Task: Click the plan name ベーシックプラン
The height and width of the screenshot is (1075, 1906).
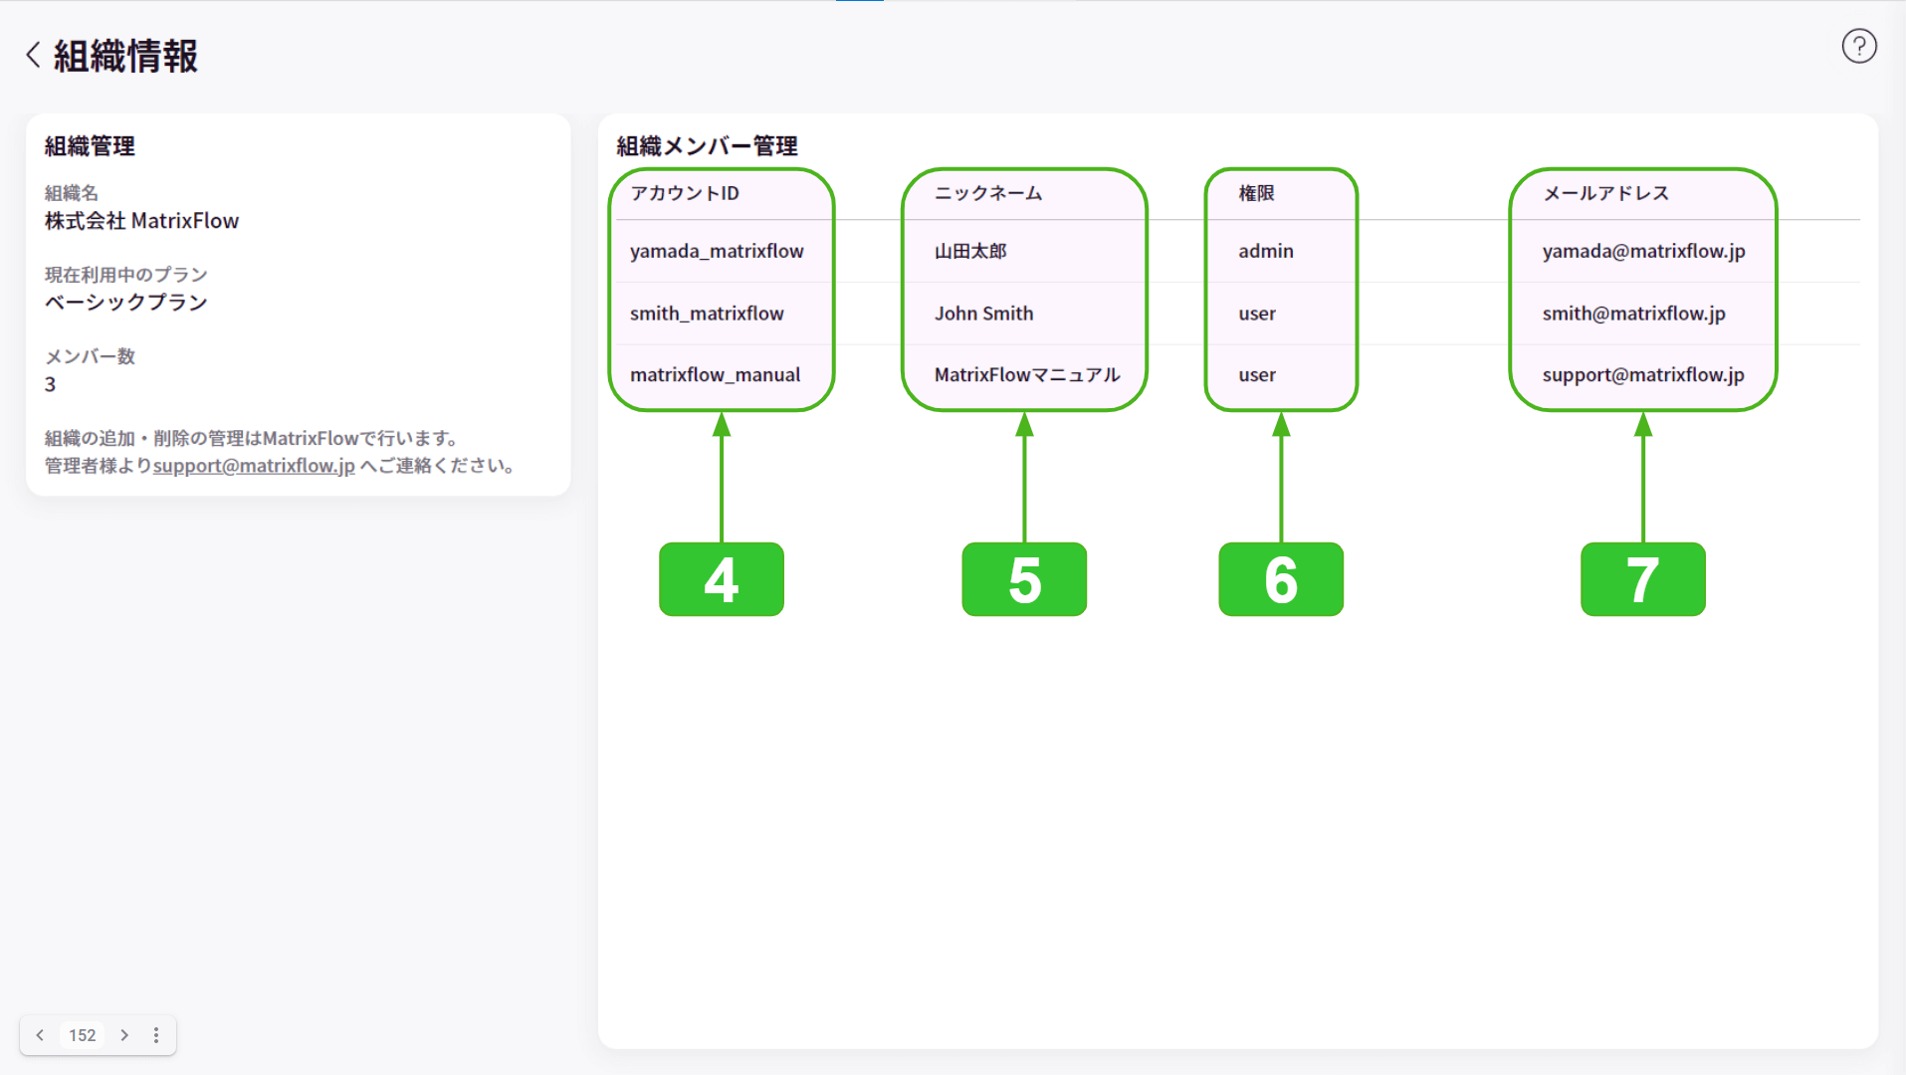Action: (125, 303)
